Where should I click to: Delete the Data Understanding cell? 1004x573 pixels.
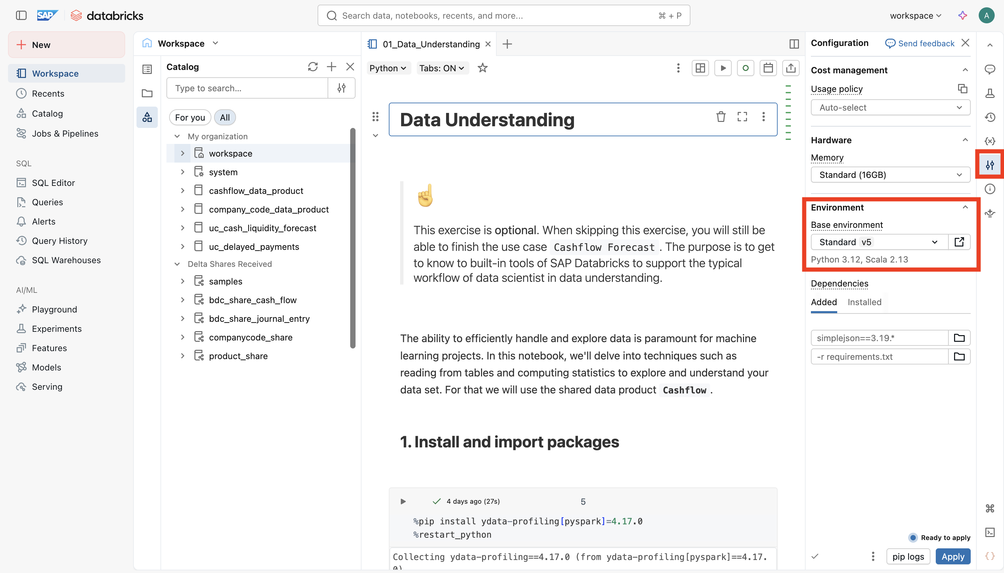[x=720, y=117]
